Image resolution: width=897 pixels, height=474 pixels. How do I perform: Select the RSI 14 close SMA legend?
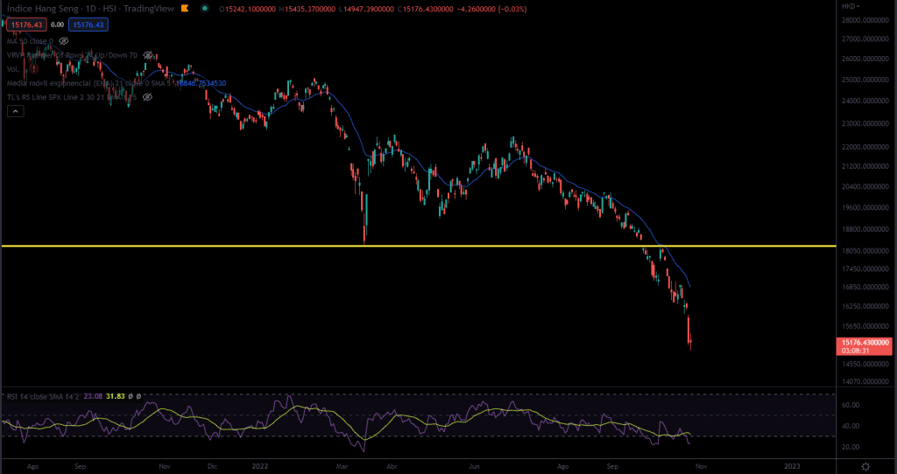click(x=44, y=396)
